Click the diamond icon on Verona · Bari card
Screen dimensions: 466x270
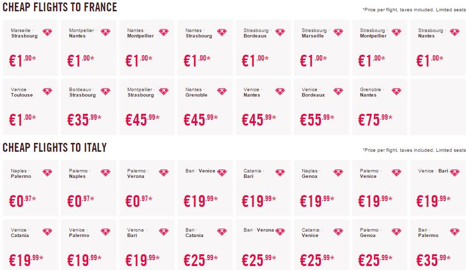(x=164, y=232)
